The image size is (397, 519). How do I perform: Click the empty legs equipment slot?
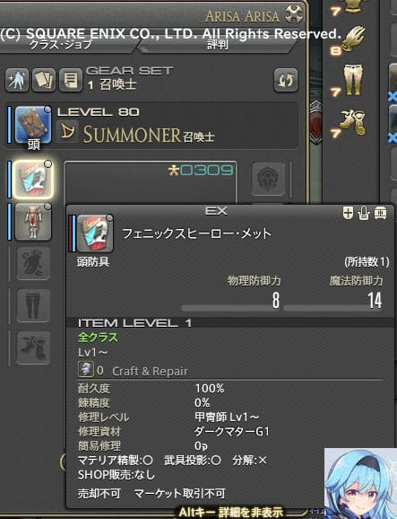[33, 305]
